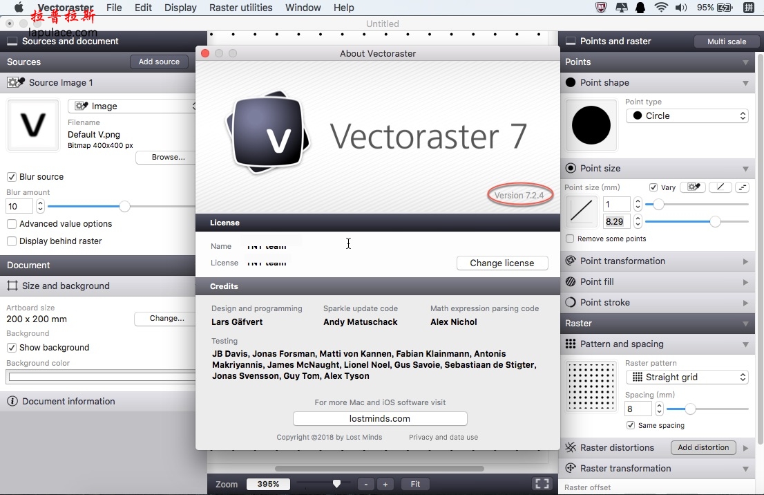Image resolution: width=764 pixels, height=495 pixels.
Task: Click the Pattern and spacing grid icon
Action: coord(571,344)
